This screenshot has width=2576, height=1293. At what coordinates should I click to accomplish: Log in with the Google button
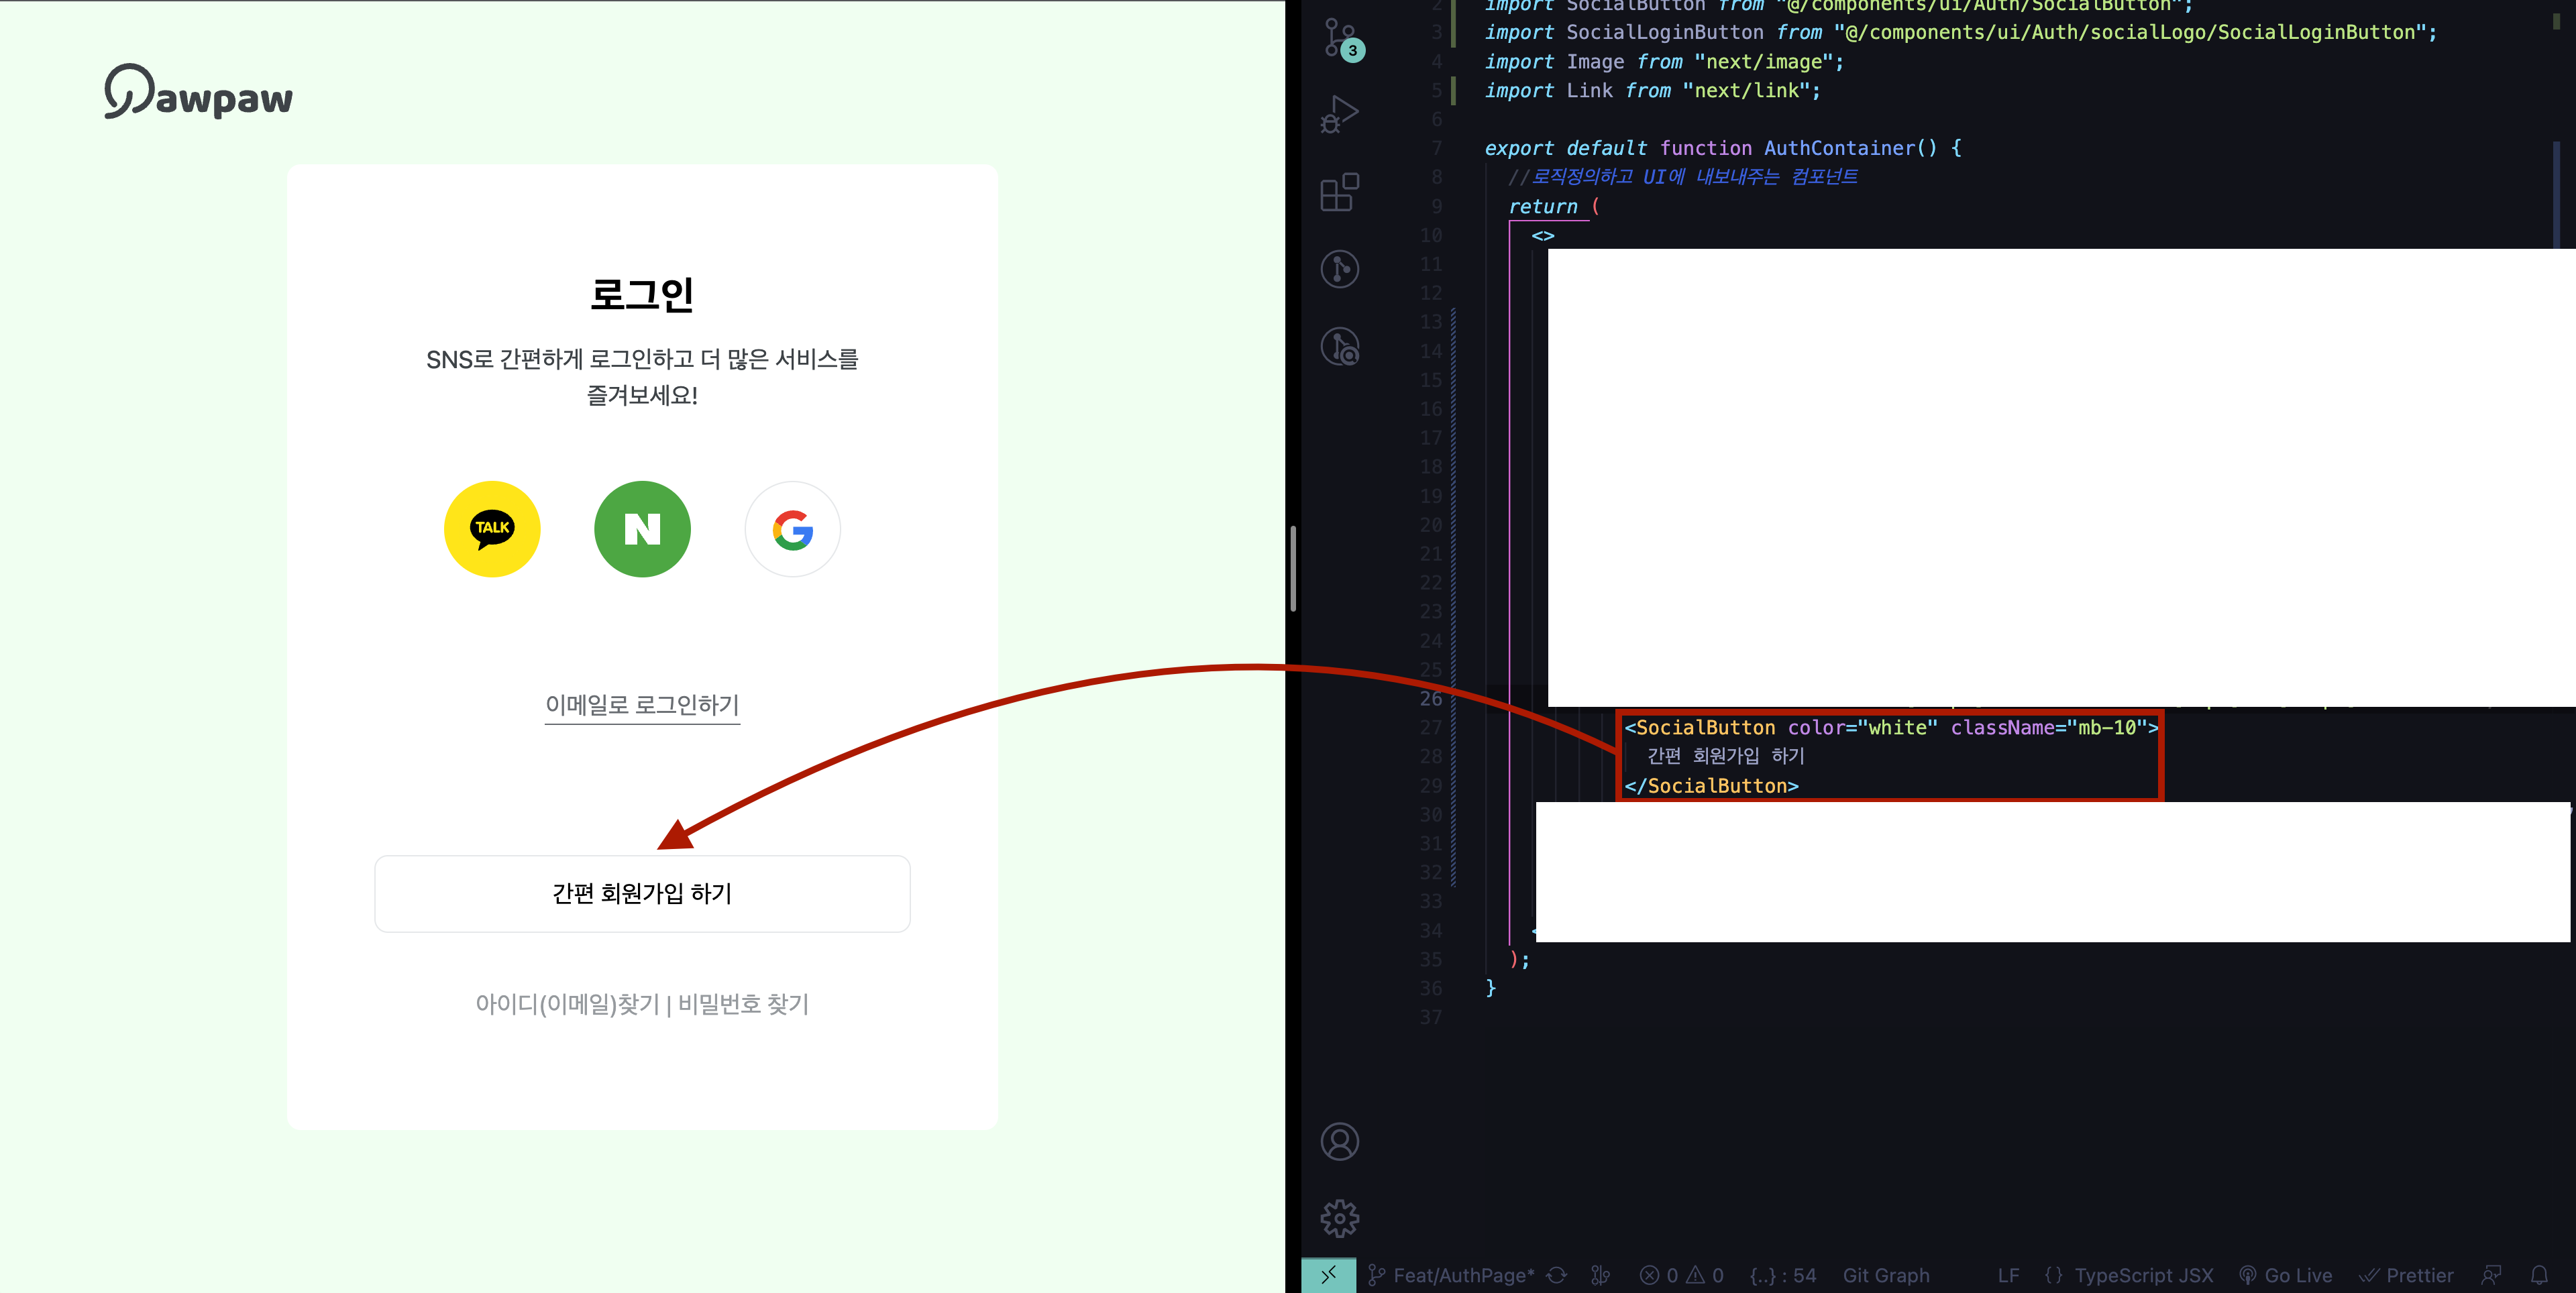point(792,529)
